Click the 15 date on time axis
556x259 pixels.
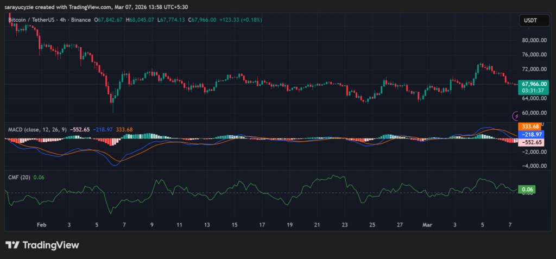click(x=234, y=224)
